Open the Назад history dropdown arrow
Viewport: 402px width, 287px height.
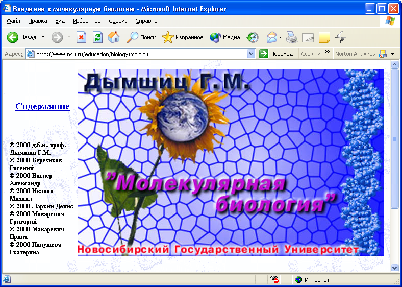point(43,37)
